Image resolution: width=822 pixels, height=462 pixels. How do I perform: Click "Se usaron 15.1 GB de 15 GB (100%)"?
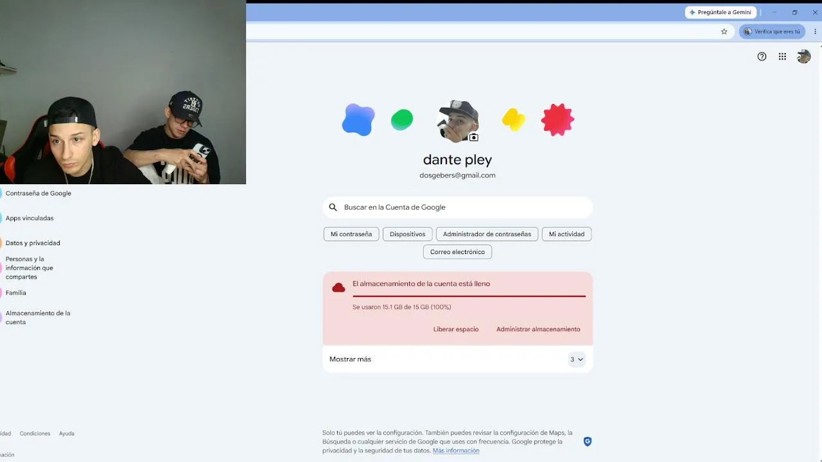click(402, 307)
